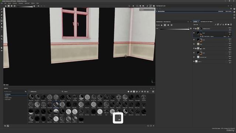236x133 pixels.
Task: Hide the Layer 1 layer
Action: click(x=194, y=61)
